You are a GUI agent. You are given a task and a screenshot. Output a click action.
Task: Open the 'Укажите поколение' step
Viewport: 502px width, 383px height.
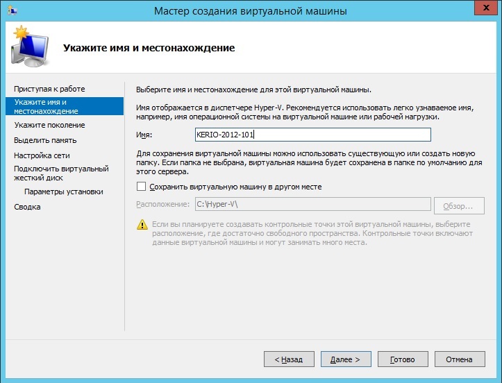click(x=49, y=125)
